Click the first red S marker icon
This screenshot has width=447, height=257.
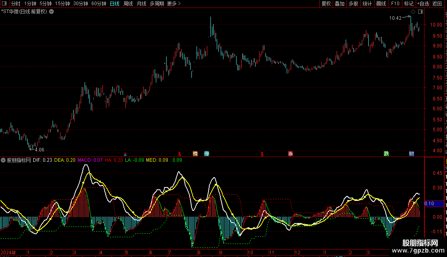click(179, 154)
